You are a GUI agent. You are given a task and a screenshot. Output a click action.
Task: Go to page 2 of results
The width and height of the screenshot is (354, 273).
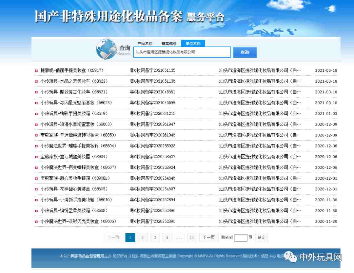[143, 238]
